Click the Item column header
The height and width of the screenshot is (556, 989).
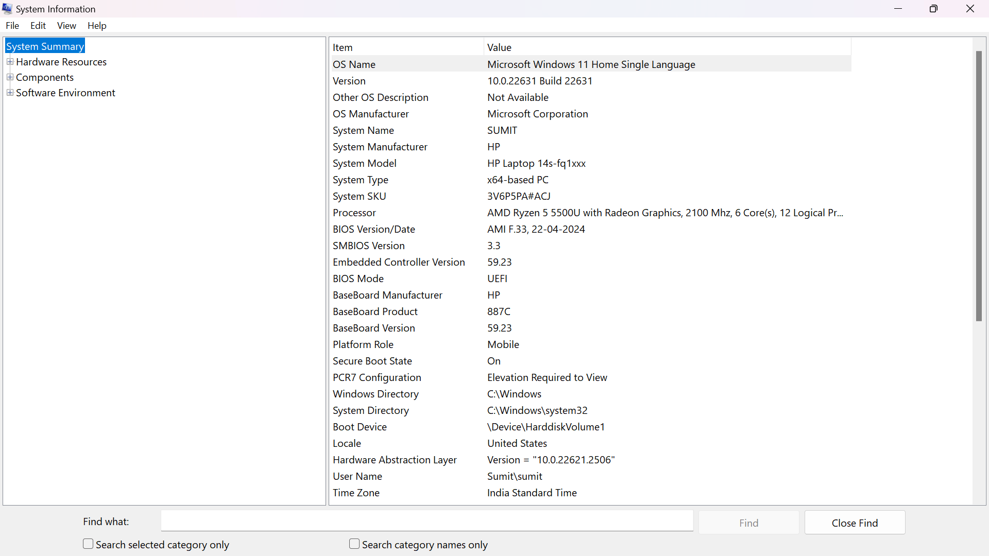[406, 47]
